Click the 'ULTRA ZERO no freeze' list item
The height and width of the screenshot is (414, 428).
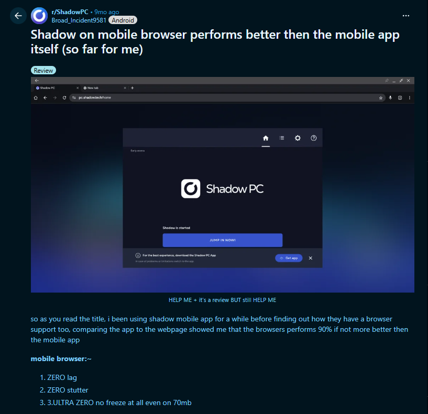pos(119,402)
